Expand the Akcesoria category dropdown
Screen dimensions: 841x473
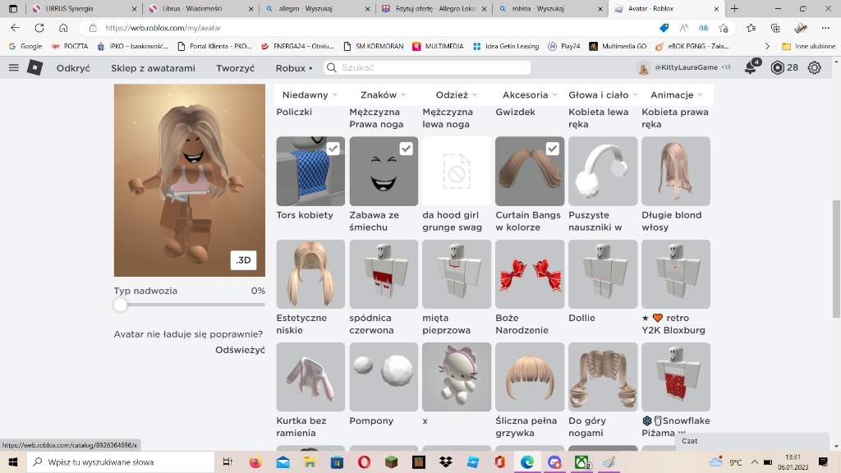click(529, 94)
